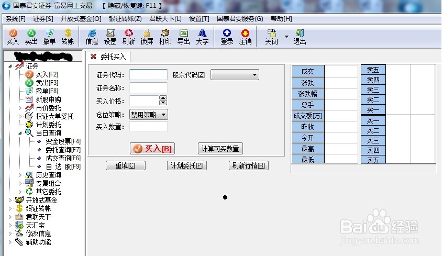The image size is (443, 256).
Task: Expand the 开放式基金 tree node
Action: pos(10,201)
